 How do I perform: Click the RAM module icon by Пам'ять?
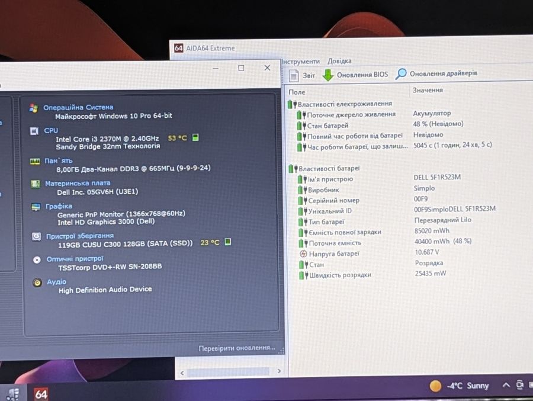35,162
